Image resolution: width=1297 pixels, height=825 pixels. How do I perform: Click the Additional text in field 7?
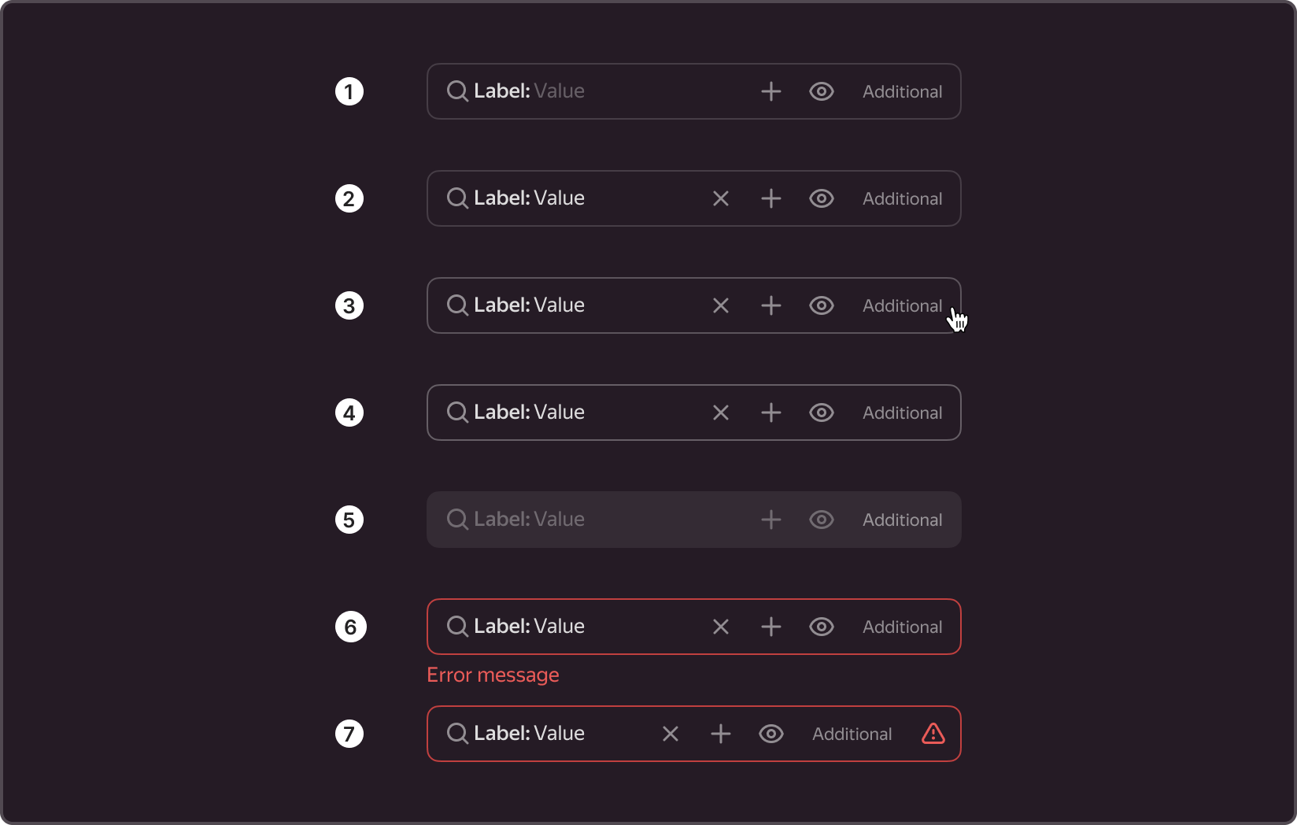(852, 734)
